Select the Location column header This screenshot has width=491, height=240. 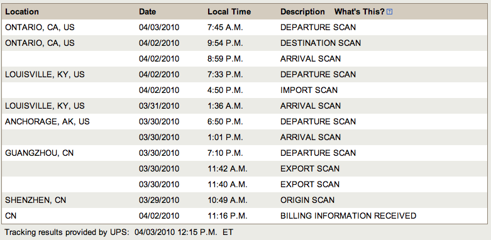[22, 12]
